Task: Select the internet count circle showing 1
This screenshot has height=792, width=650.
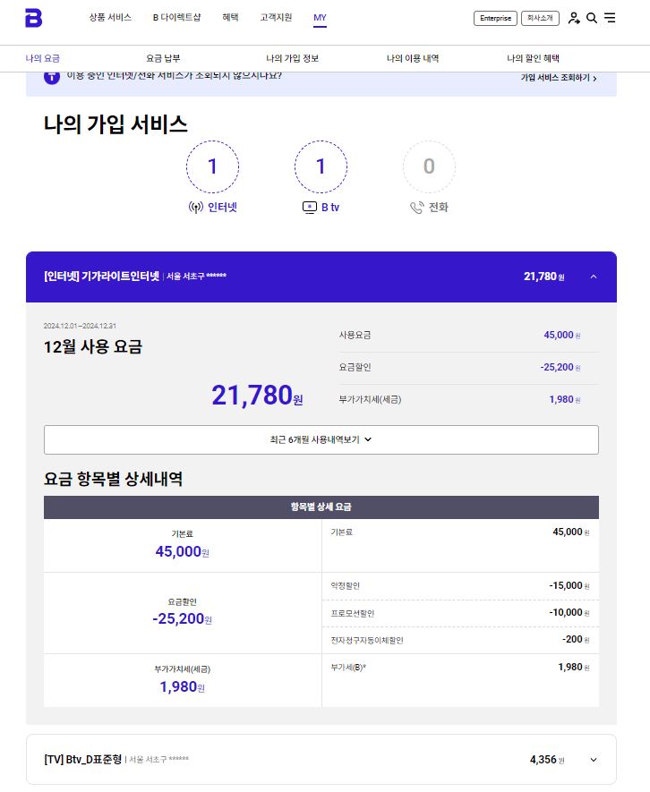Action: coord(213,166)
